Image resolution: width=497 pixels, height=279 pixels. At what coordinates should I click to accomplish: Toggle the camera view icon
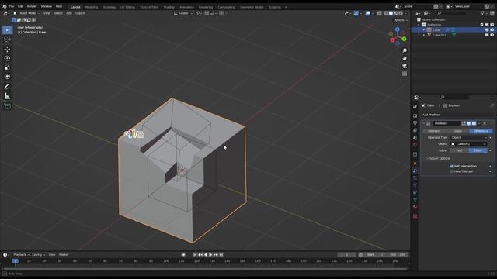(x=405, y=66)
